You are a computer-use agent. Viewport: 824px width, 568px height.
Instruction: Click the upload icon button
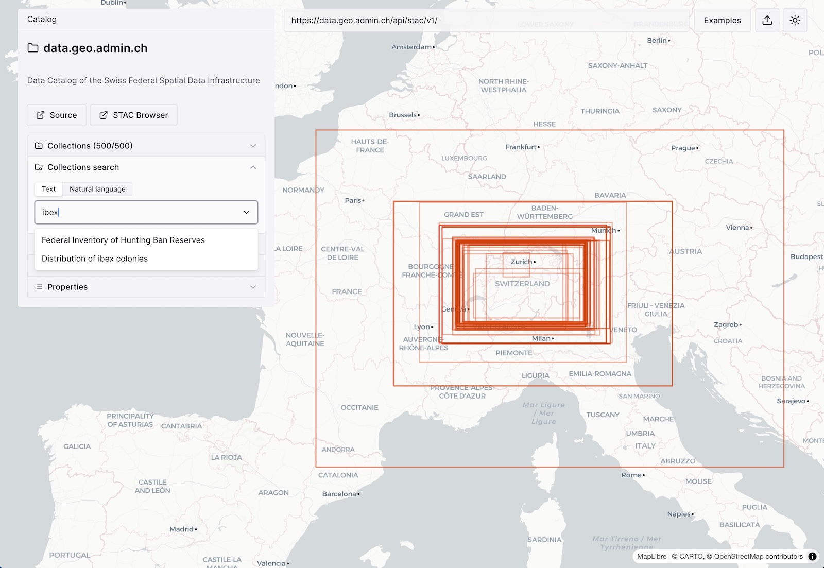tap(767, 20)
